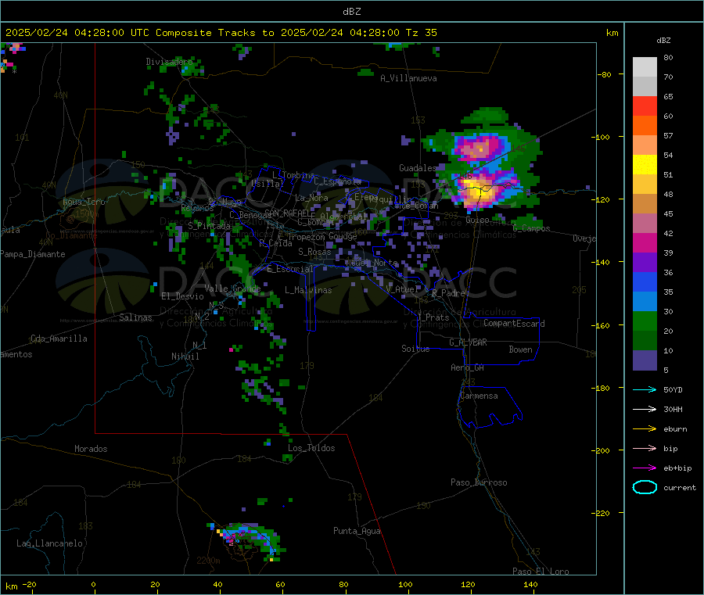Click the Nihuil label
The width and height of the screenshot is (704, 595).
click(185, 357)
